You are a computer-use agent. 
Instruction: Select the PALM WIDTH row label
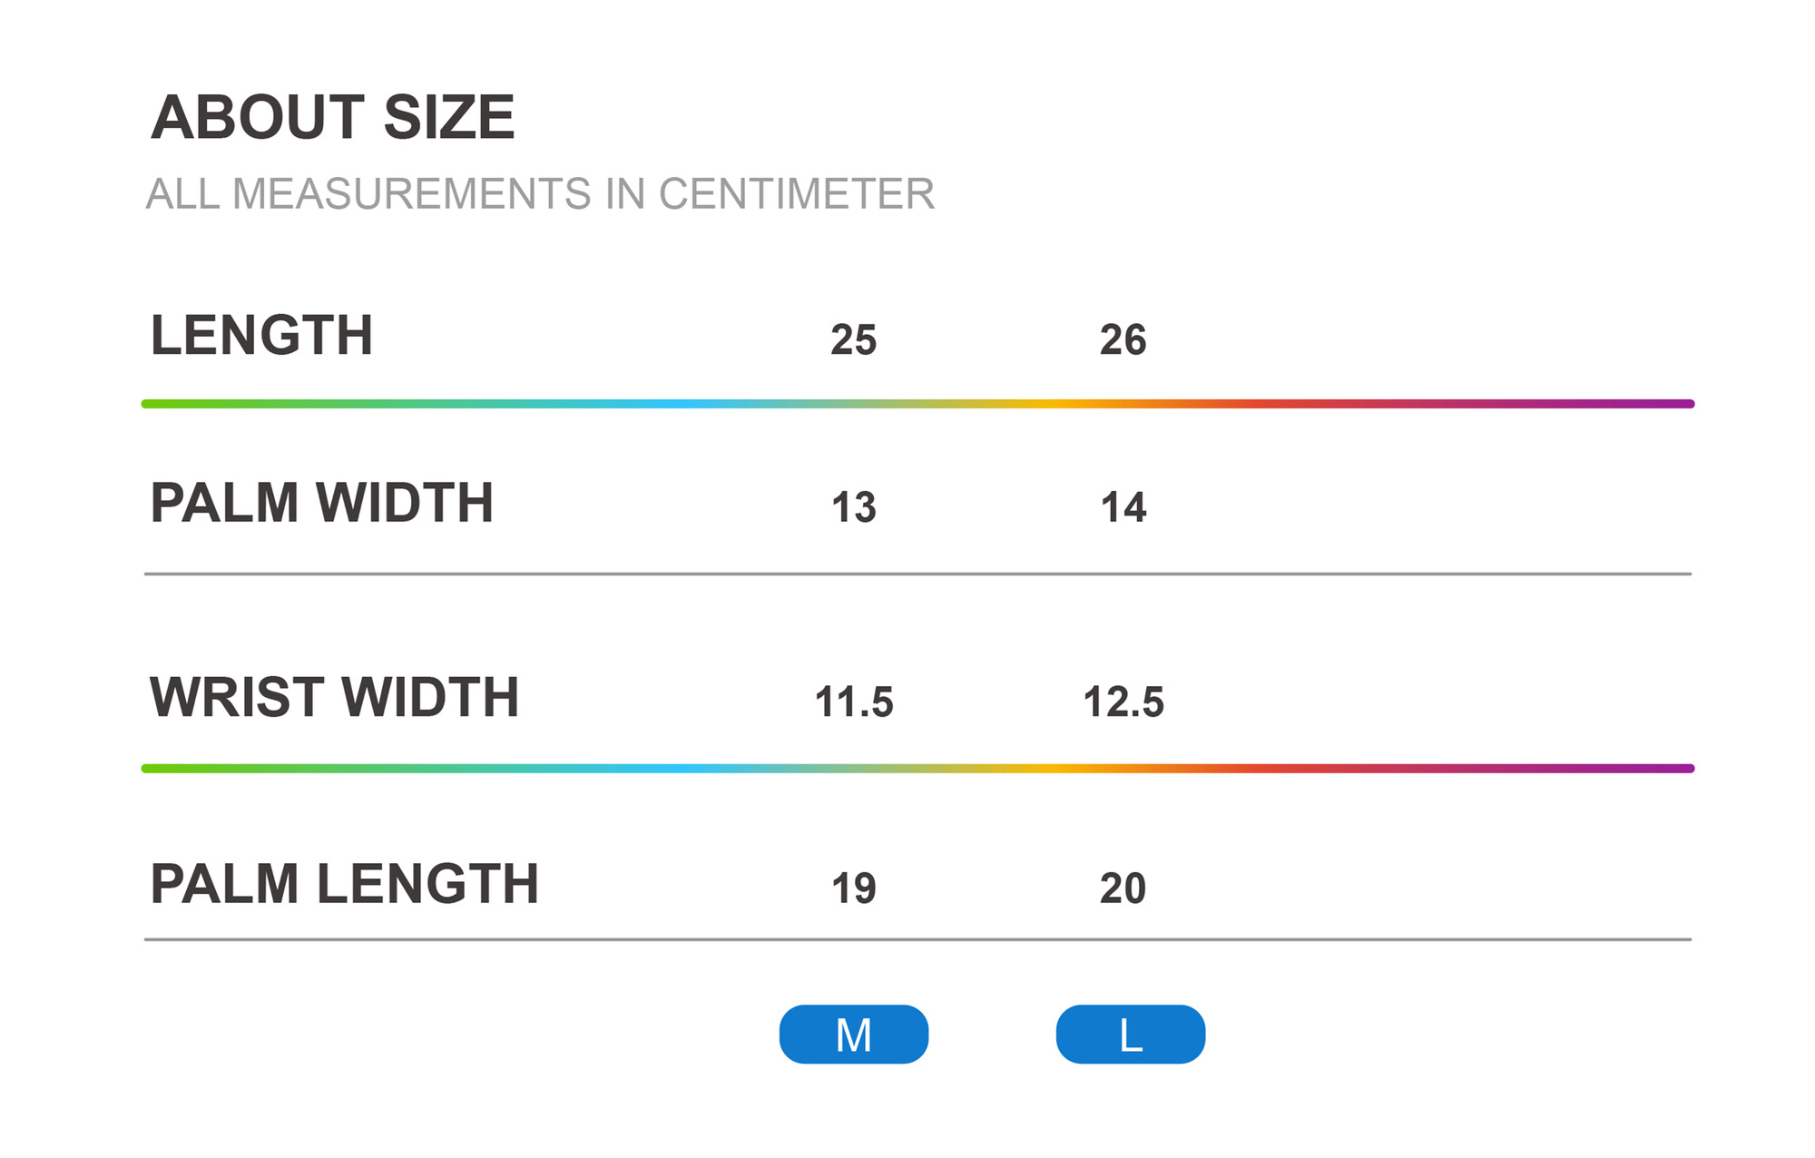[x=321, y=503]
